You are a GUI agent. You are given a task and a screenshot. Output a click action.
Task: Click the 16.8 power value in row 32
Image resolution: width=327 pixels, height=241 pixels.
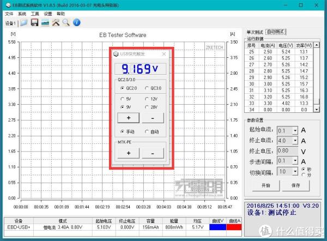point(304,97)
